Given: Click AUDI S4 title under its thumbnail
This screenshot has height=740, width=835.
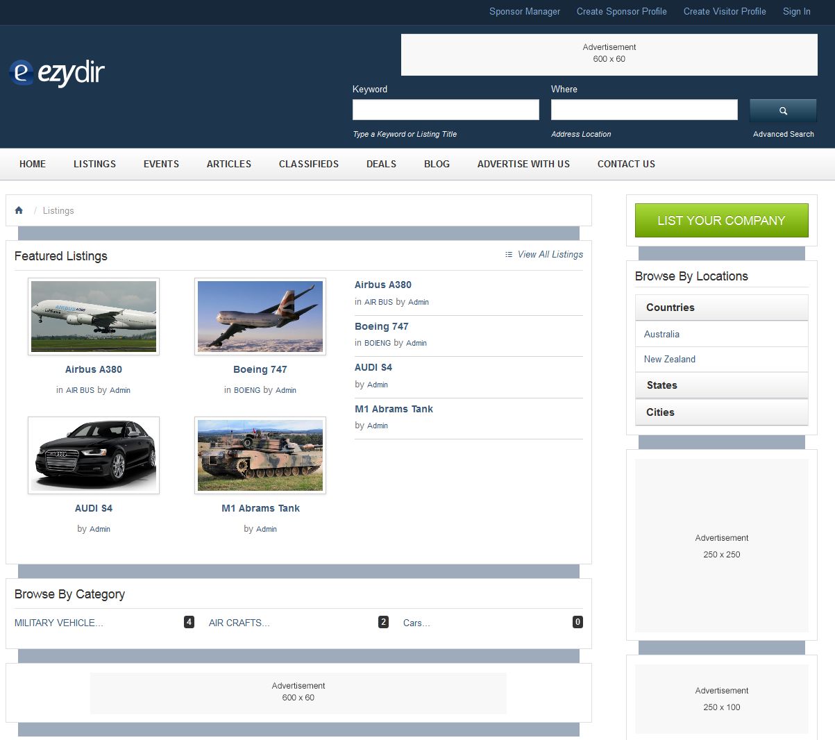Looking at the screenshot, I should [94, 508].
